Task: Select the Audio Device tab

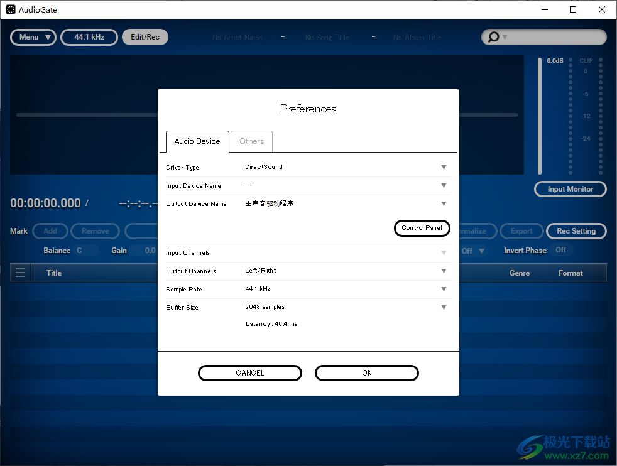Action: pyautogui.click(x=197, y=141)
